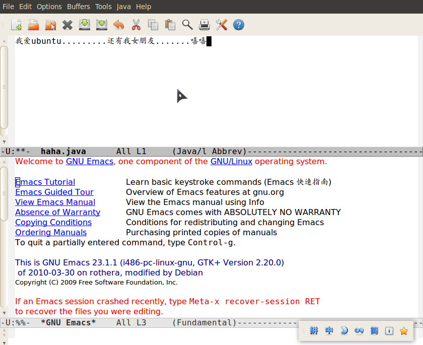Save the current buffer to its file
The width and height of the screenshot is (423, 345).
pyautogui.click(x=85, y=25)
